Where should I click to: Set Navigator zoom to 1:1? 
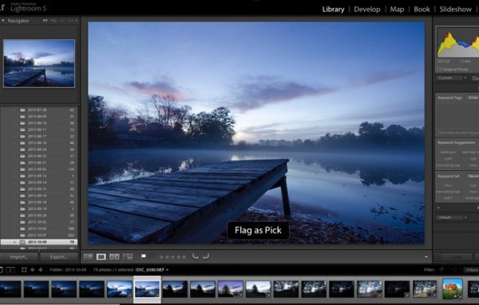coord(62,21)
